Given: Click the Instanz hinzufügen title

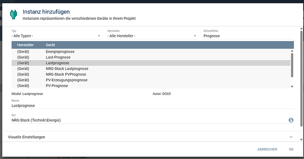Looking at the screenshot, I should (x=46, y=12).
